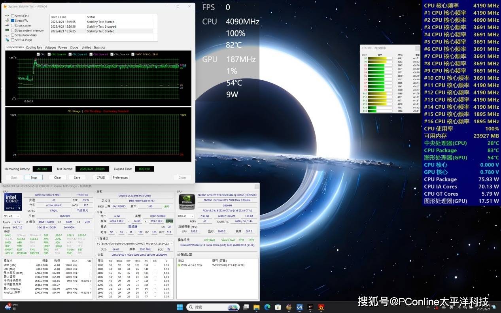
Task: Open Microsoft Store from the taskbar
Action: coord(278,307)
